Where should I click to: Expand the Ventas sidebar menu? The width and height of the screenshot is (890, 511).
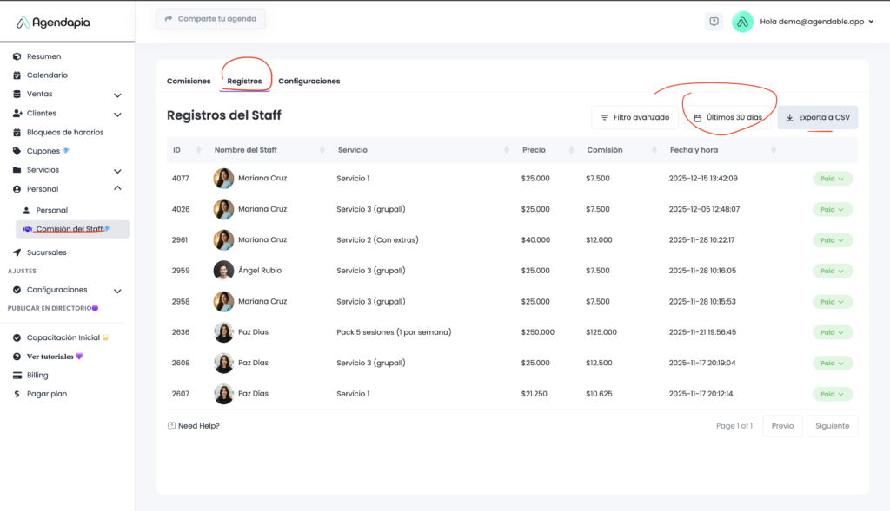[117, 95]
